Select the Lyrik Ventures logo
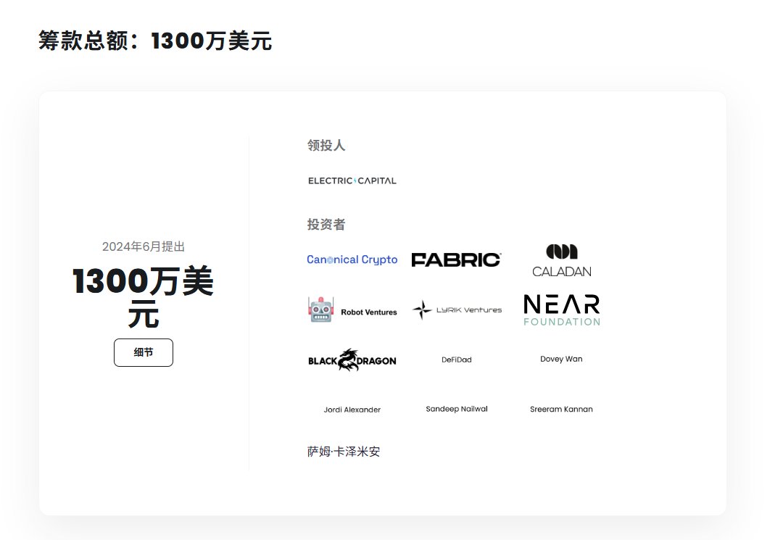783x540 pixels. pyautogui.click(x=457, y=310)
